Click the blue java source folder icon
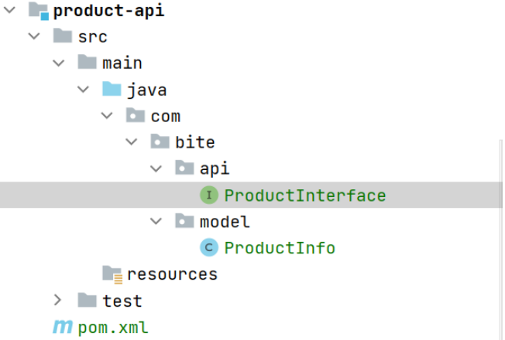The width and height of the screenshot is (505, 340). click(x=112, y=89)
